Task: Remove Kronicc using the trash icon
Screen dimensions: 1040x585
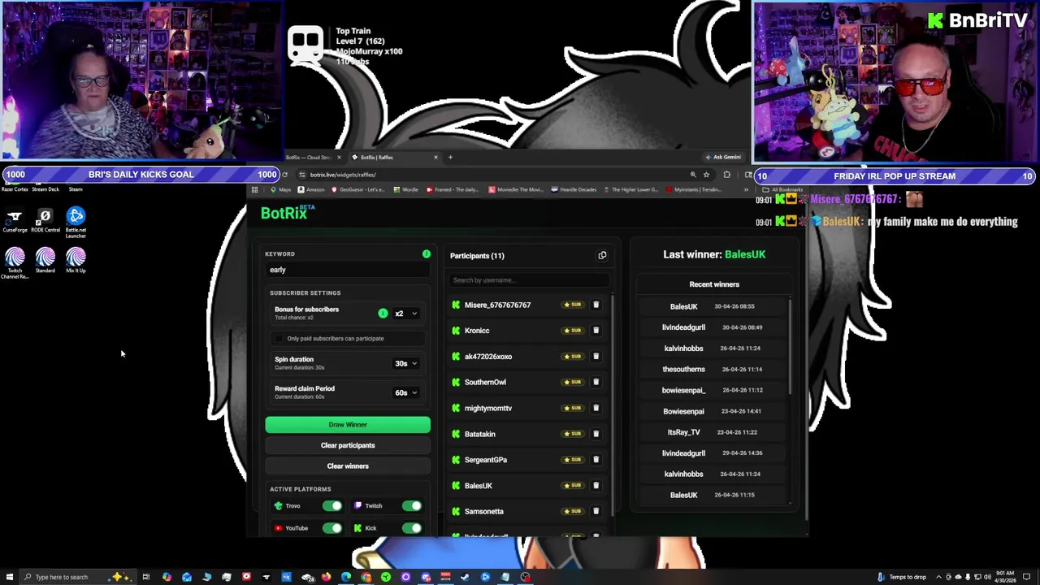Action: click(x=596, y=331)
